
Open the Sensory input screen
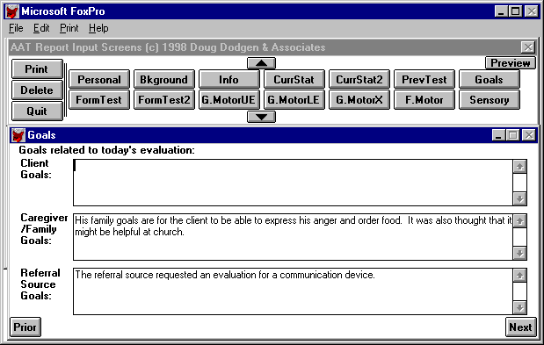[x=490, y=100]
